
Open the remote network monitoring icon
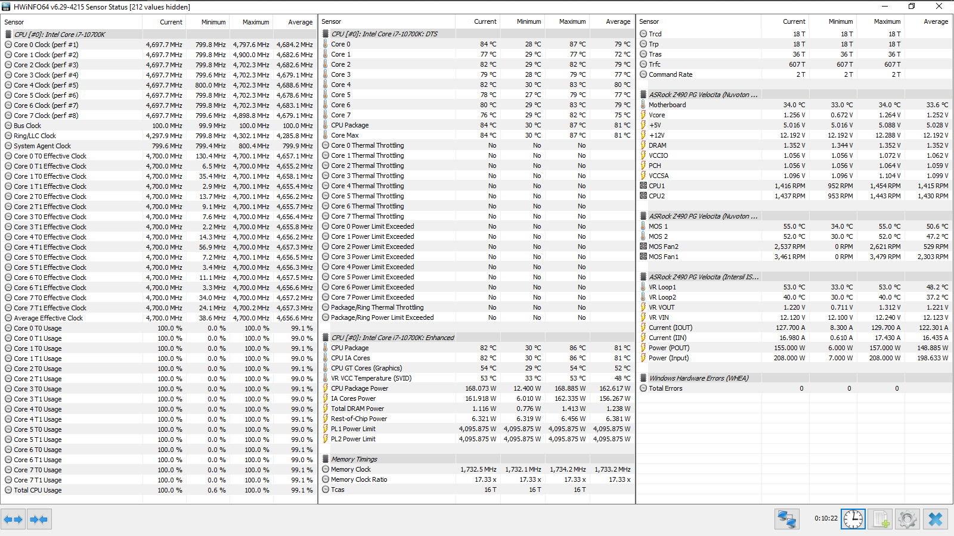[x=787, y=519]
